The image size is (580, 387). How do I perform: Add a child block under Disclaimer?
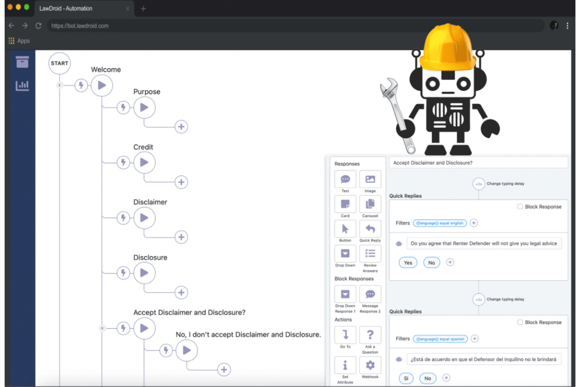tap(181, 237)
